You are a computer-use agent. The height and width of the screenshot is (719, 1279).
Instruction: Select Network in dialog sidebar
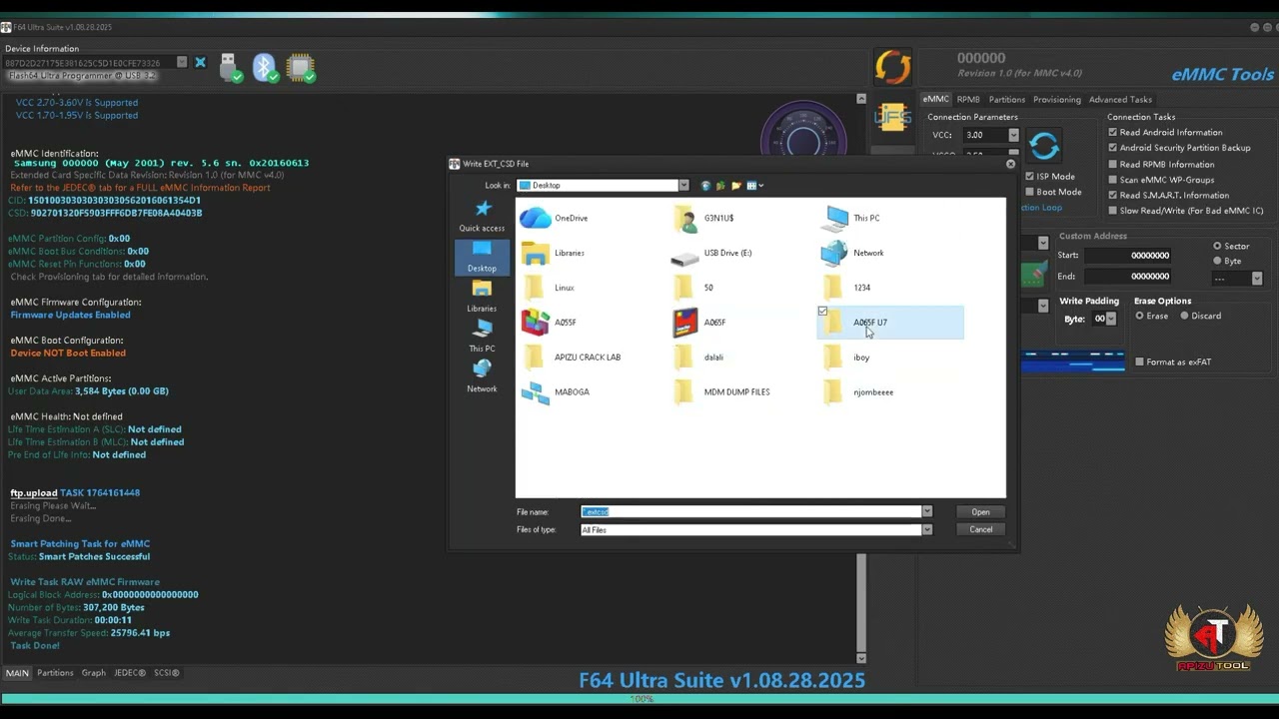pos(482,376)
